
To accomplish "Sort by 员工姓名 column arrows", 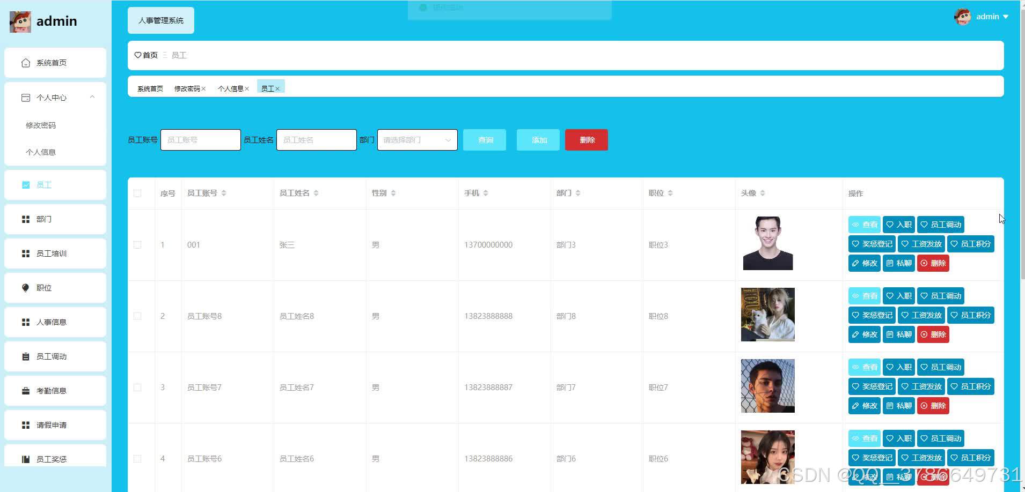I will click(316, 193).
